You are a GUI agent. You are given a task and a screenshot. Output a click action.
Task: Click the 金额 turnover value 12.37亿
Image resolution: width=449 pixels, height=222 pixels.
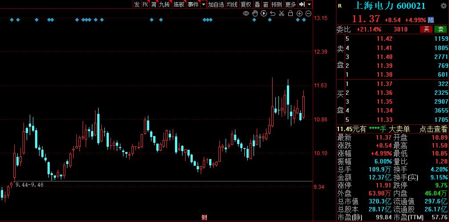point(380,177)
